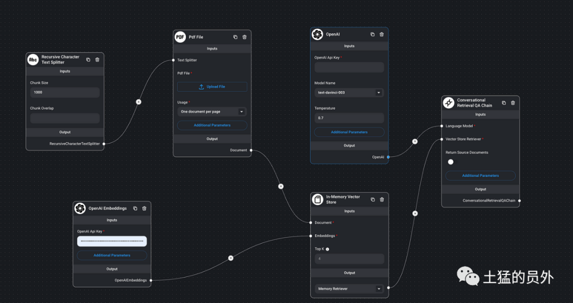Screen dimensions: 573x303
Task: Click the Conversational Retrieval QA Chain node icon
Action: tap(448, 103)
